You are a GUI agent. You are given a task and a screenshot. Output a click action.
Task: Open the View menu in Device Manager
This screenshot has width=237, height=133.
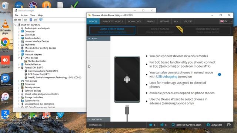pyautogui.click(x=33, y=16)
